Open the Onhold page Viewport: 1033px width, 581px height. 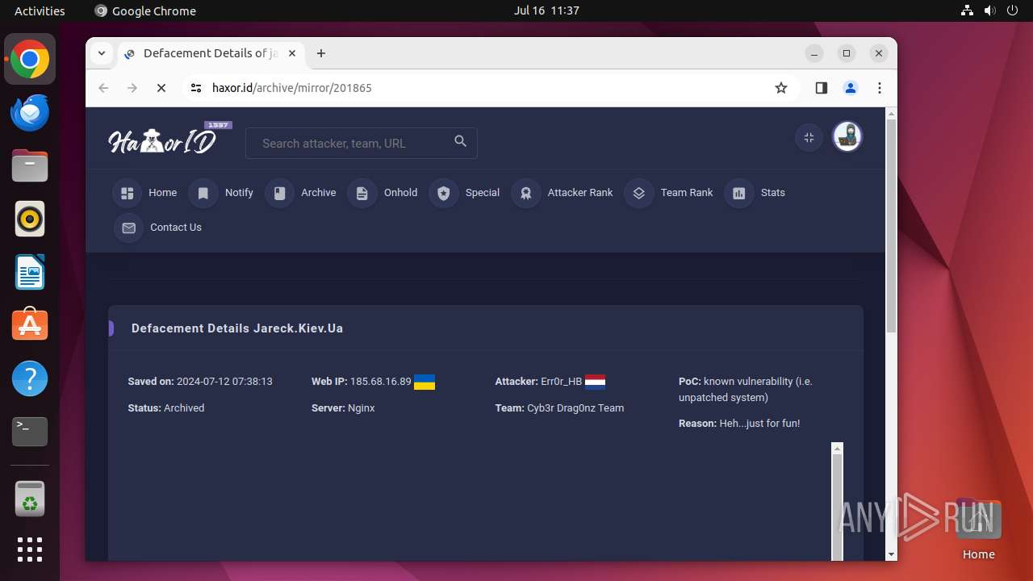pyautogui.click(x=383, y=193)
